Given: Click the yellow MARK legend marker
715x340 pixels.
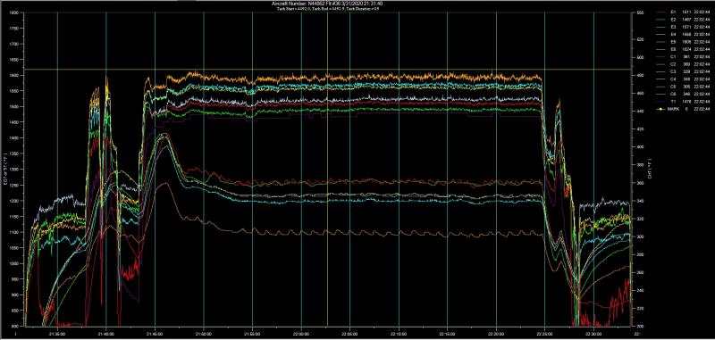Looking at the screenshot, I should [660, 109].
